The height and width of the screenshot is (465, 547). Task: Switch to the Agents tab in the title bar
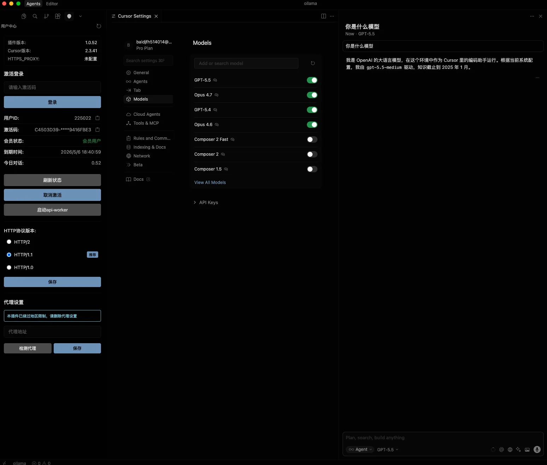point(34,4)
